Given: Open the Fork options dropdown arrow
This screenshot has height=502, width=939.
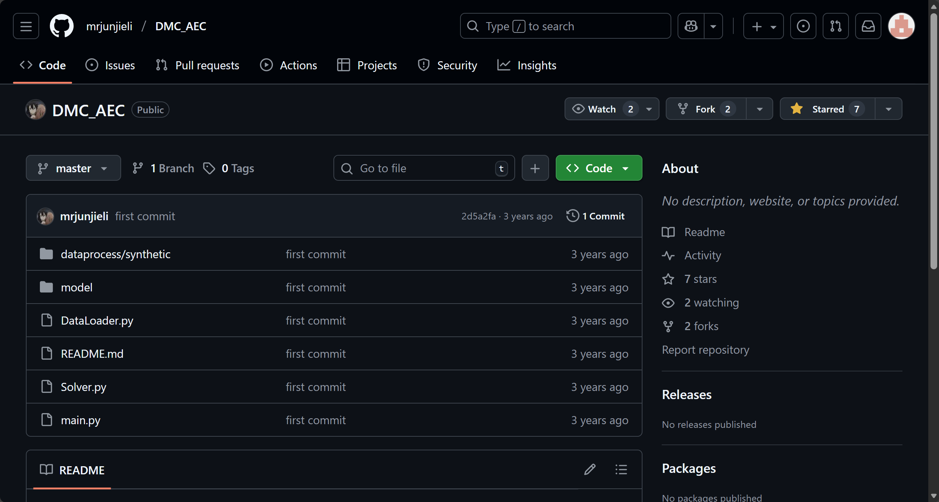Looking at the screenshot, I should (x=760, y=109).
